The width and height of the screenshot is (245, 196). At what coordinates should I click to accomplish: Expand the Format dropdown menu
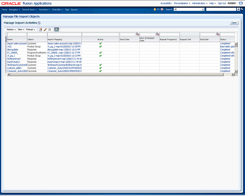tap(31, 29)
